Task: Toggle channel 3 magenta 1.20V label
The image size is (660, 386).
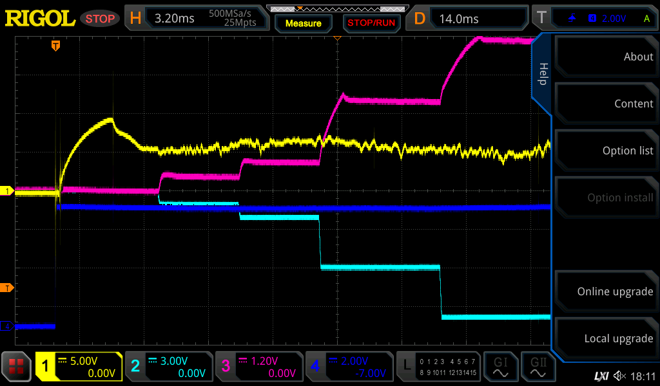Action: click(258, 367)
